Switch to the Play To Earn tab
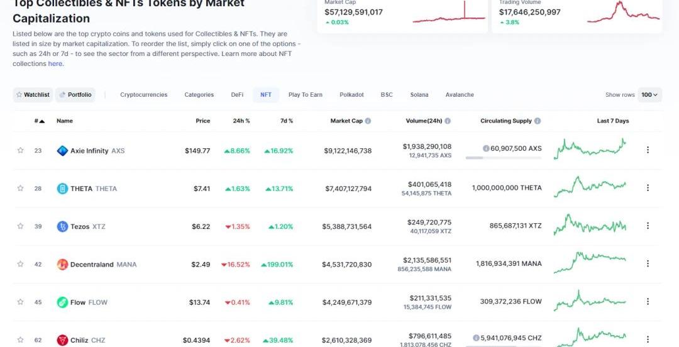This screenshot has width=679, height=347. 306,94
